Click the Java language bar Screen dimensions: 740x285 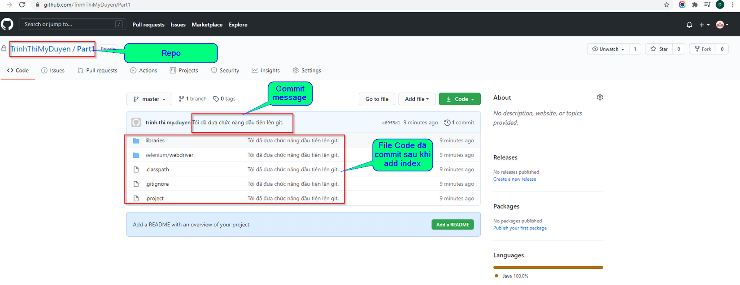[x=548, y=268]
